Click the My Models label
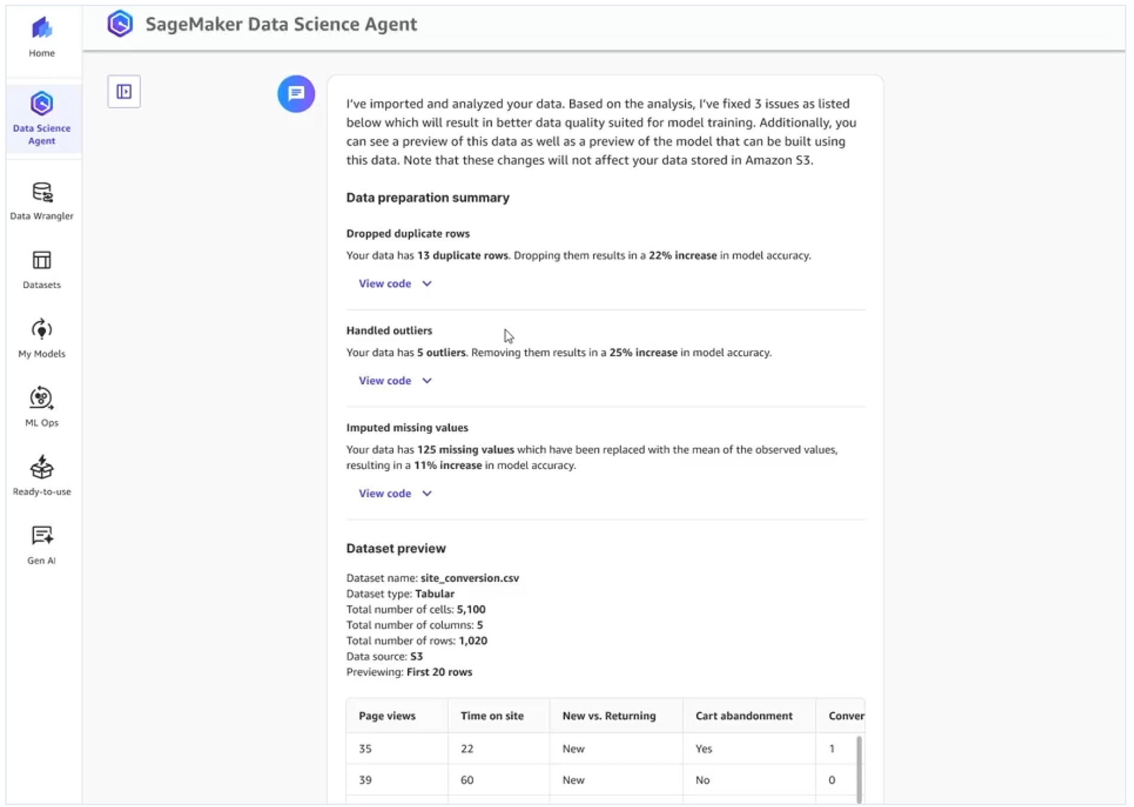 (41, 354)
